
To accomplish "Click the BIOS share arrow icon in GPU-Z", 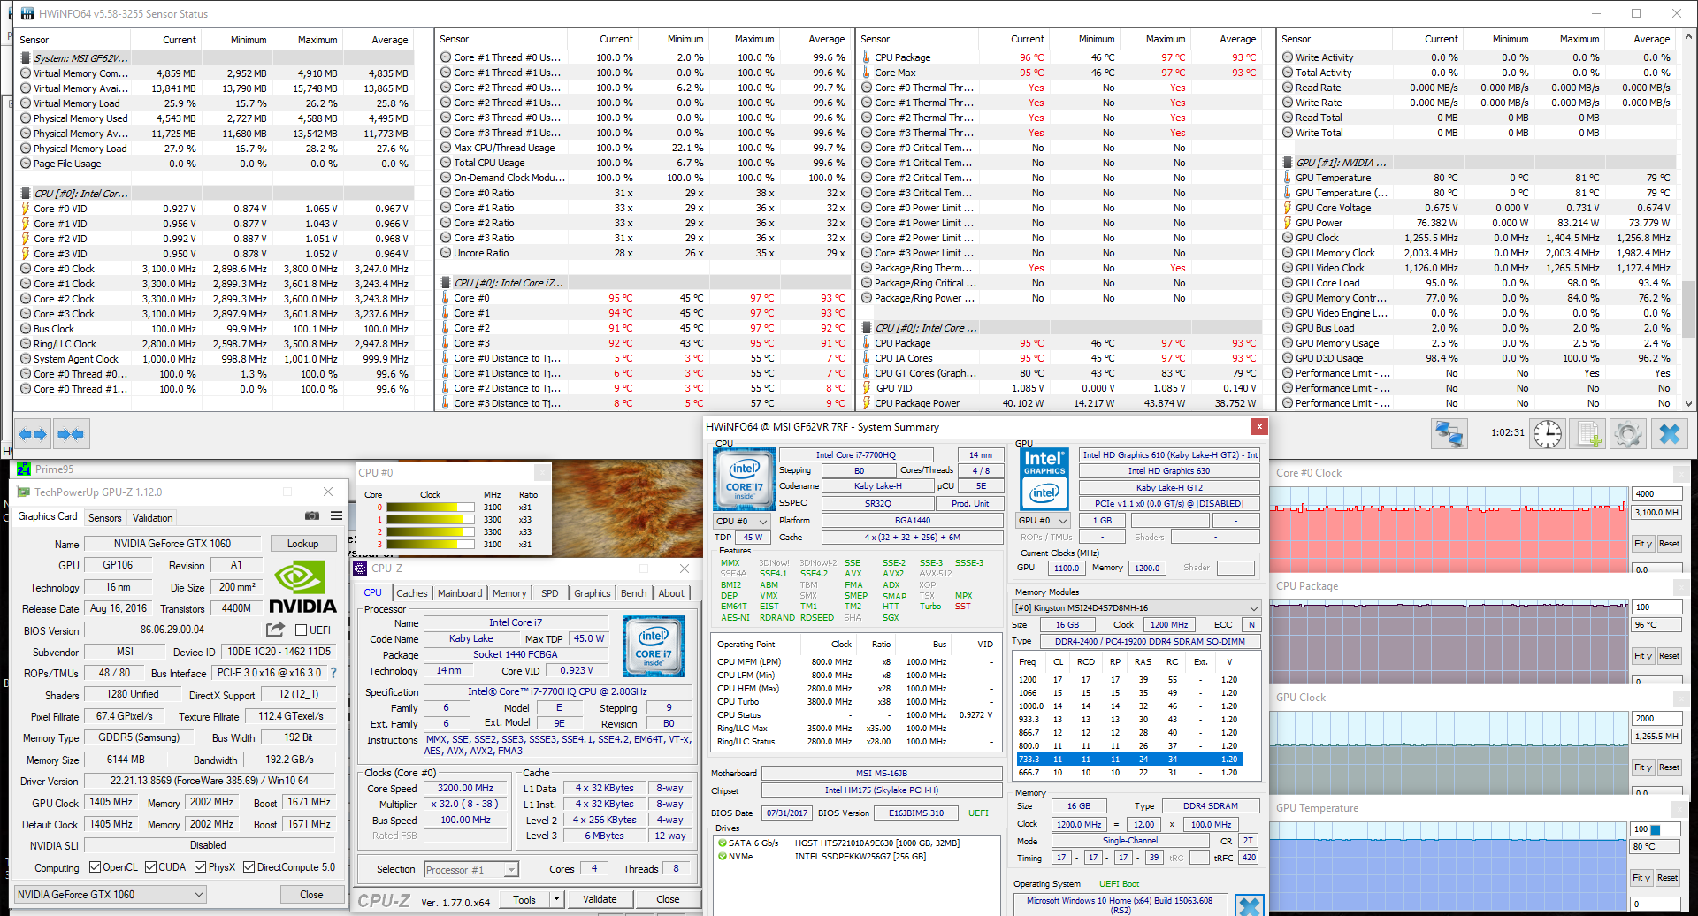I will point(276,630).
